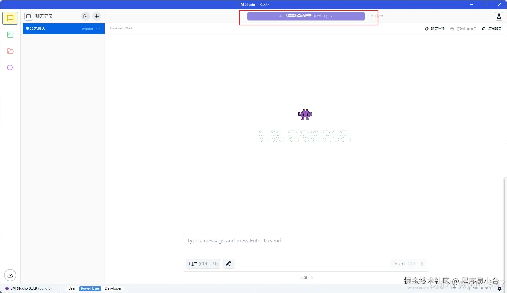The height and width of the screenshot is (293, 507).
Task: Maximize the LM Studio window
Action: (x=485, y=4)
